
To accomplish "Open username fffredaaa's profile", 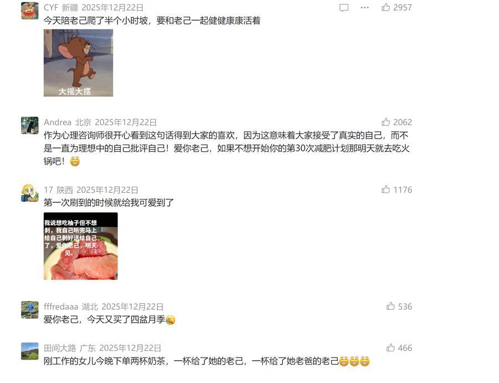I will [61, 307].
